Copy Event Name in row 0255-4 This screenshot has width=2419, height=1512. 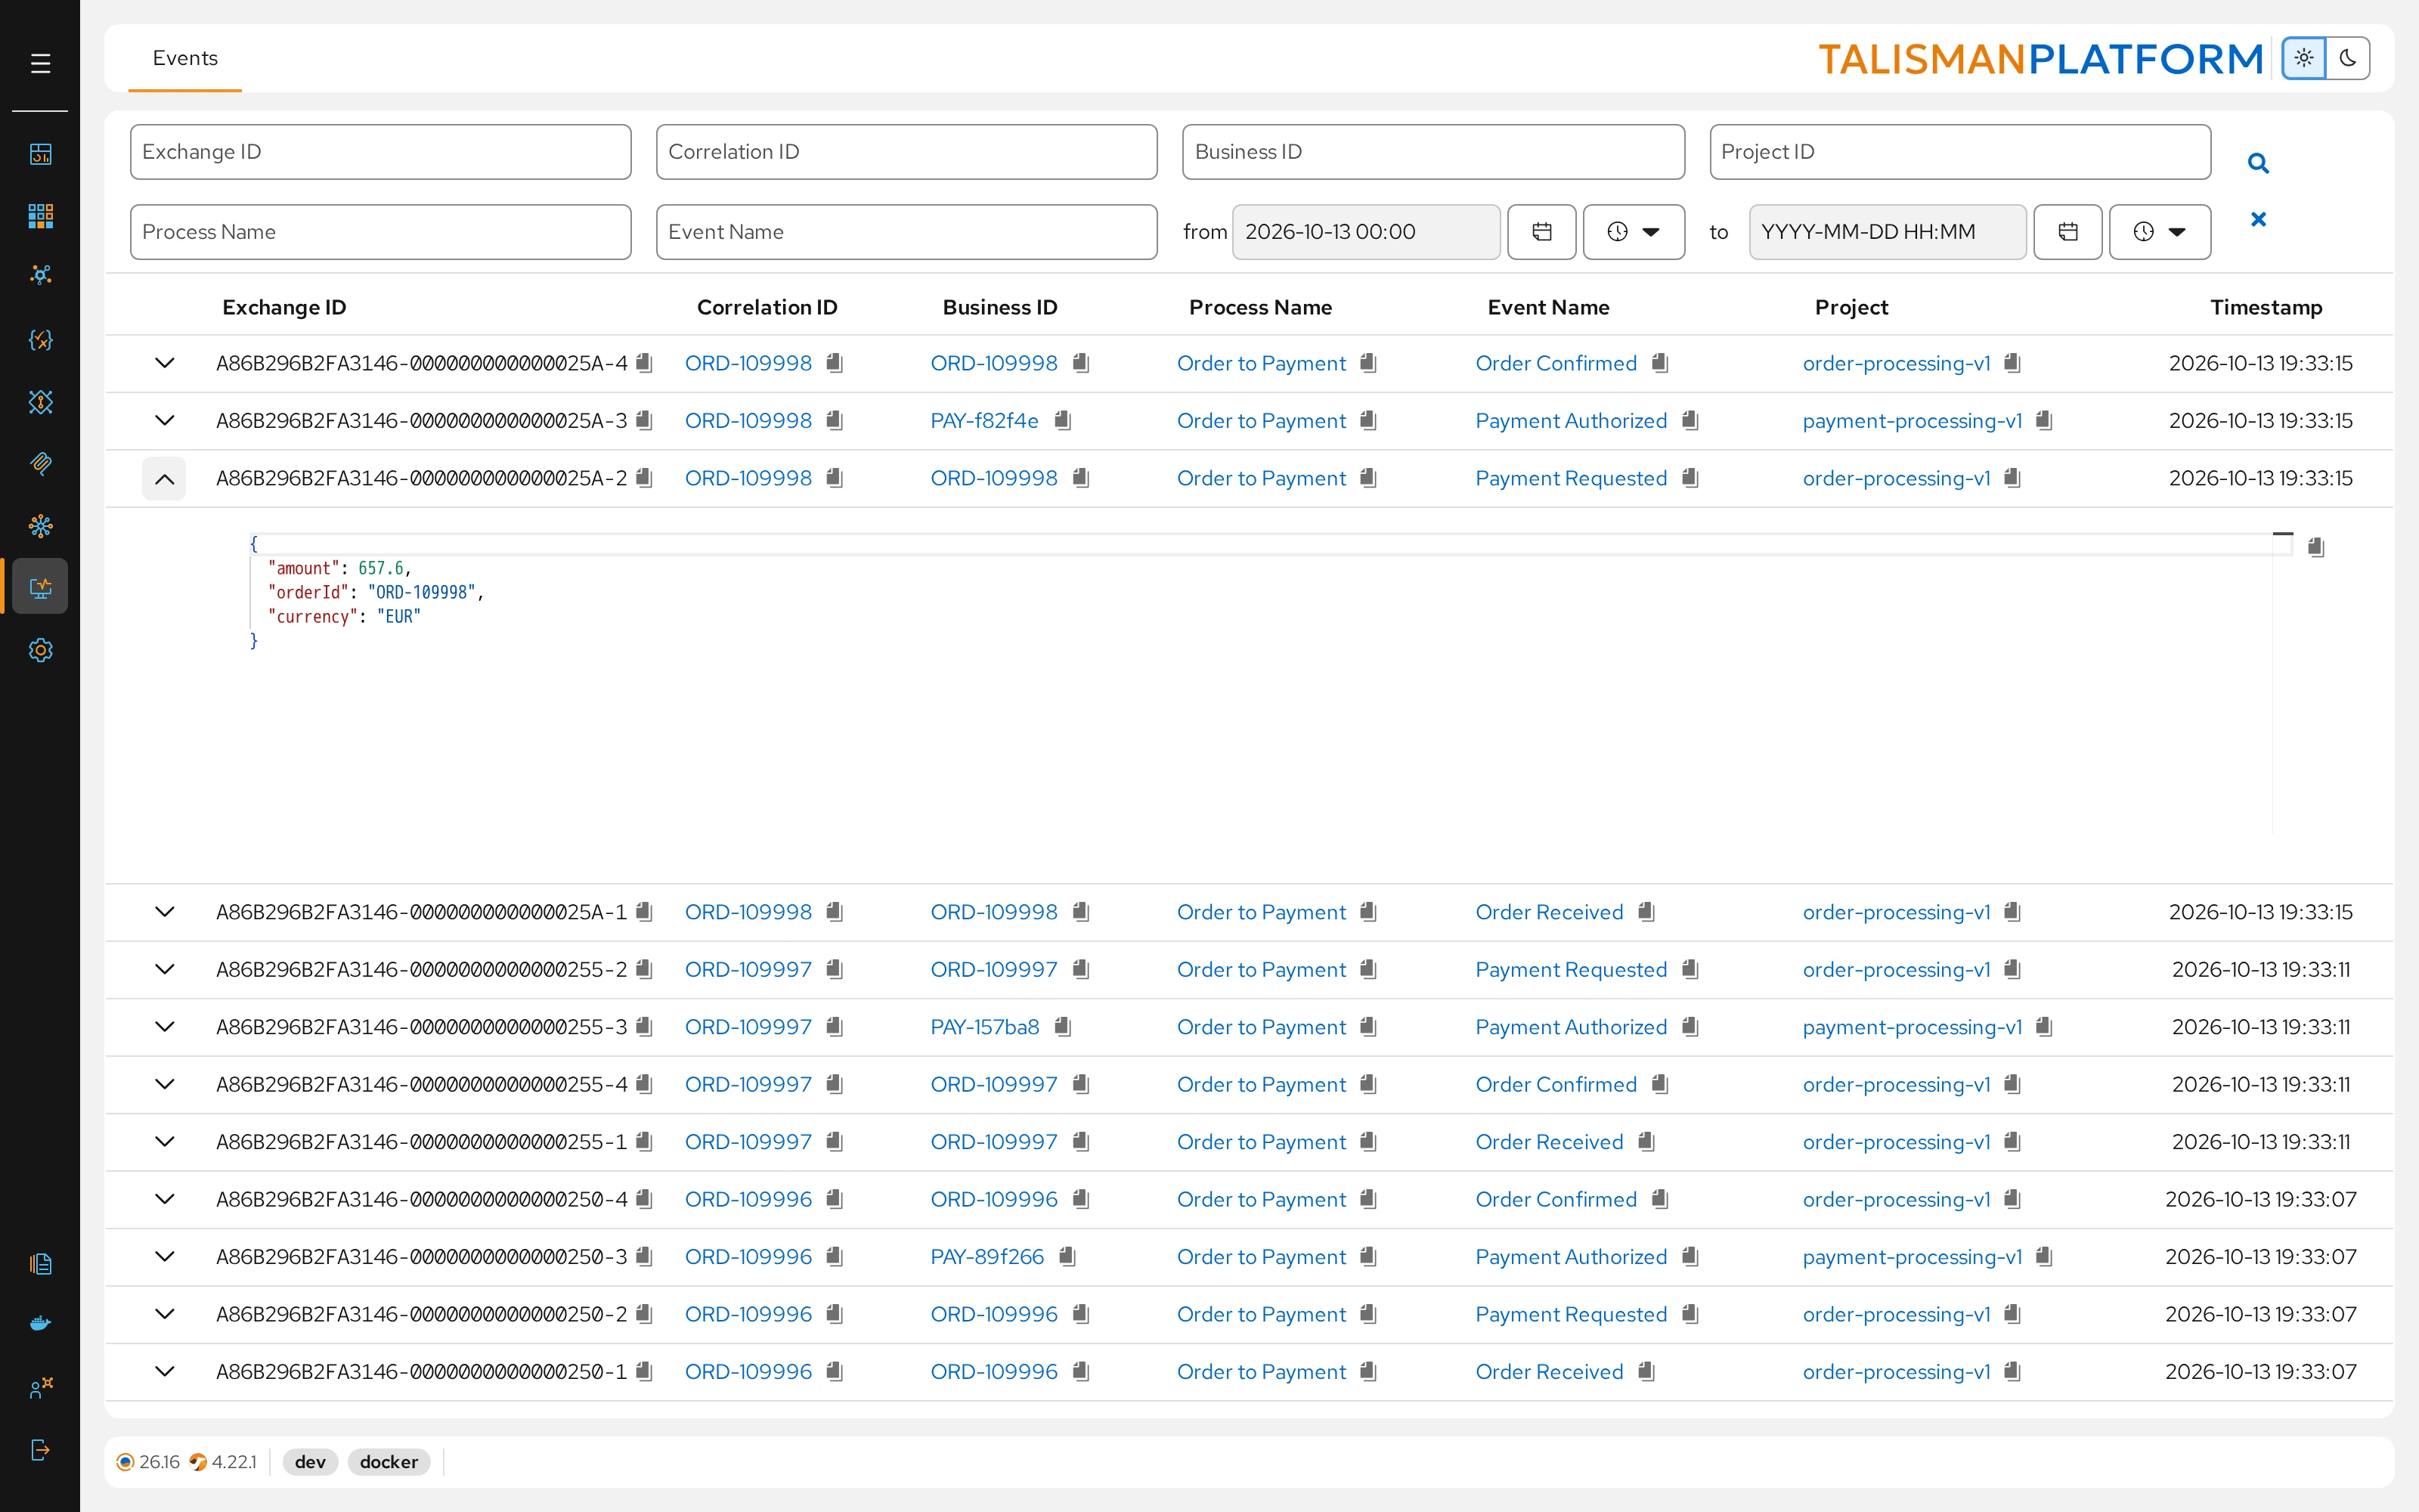[1660, 1084]
